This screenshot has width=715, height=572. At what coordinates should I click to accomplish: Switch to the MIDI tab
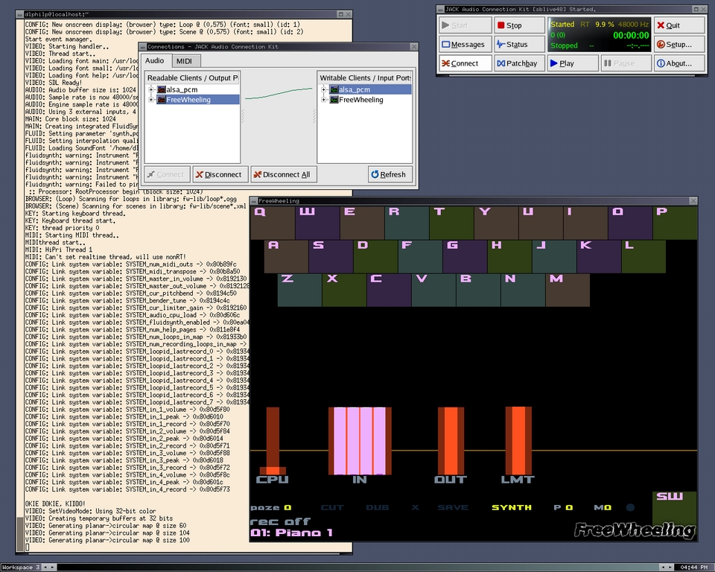click(x=183, y=61)
